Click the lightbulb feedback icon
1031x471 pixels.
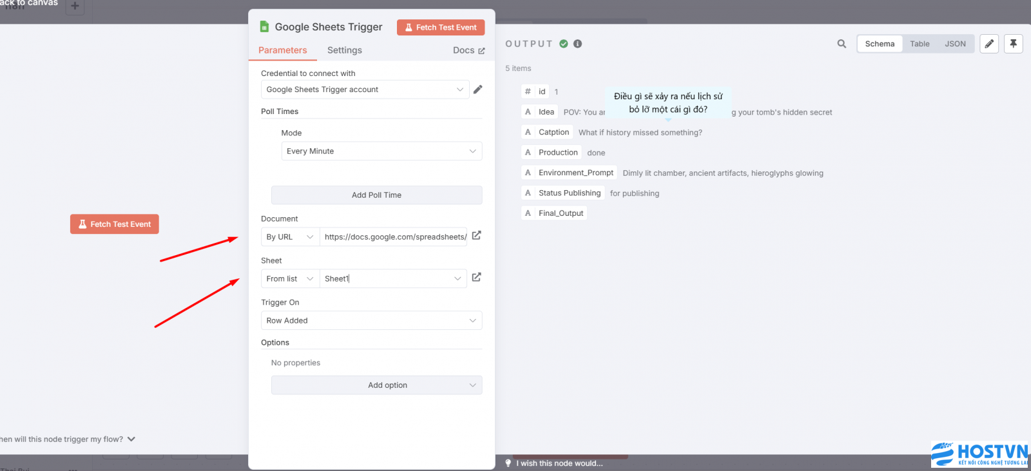coord(508,463)
